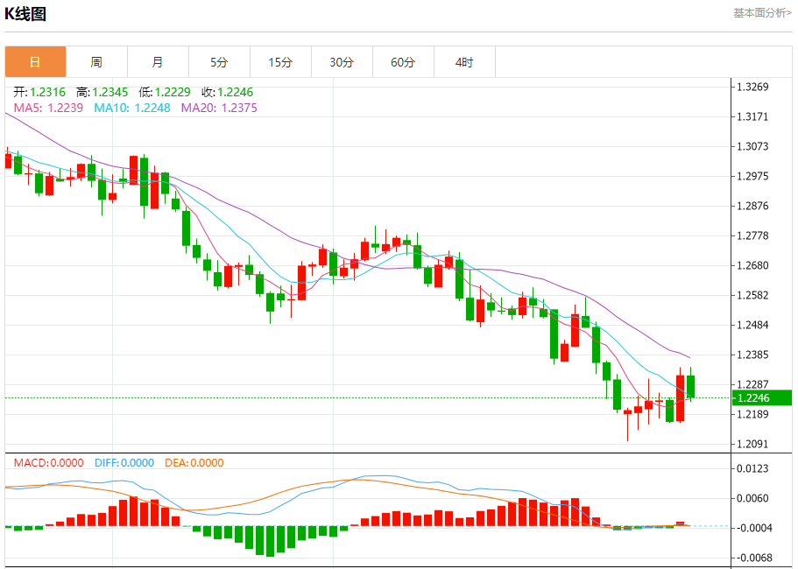798x569 pixels.
Task: Switch to the 月 monthly tab
Action: (x=158, y=62)
